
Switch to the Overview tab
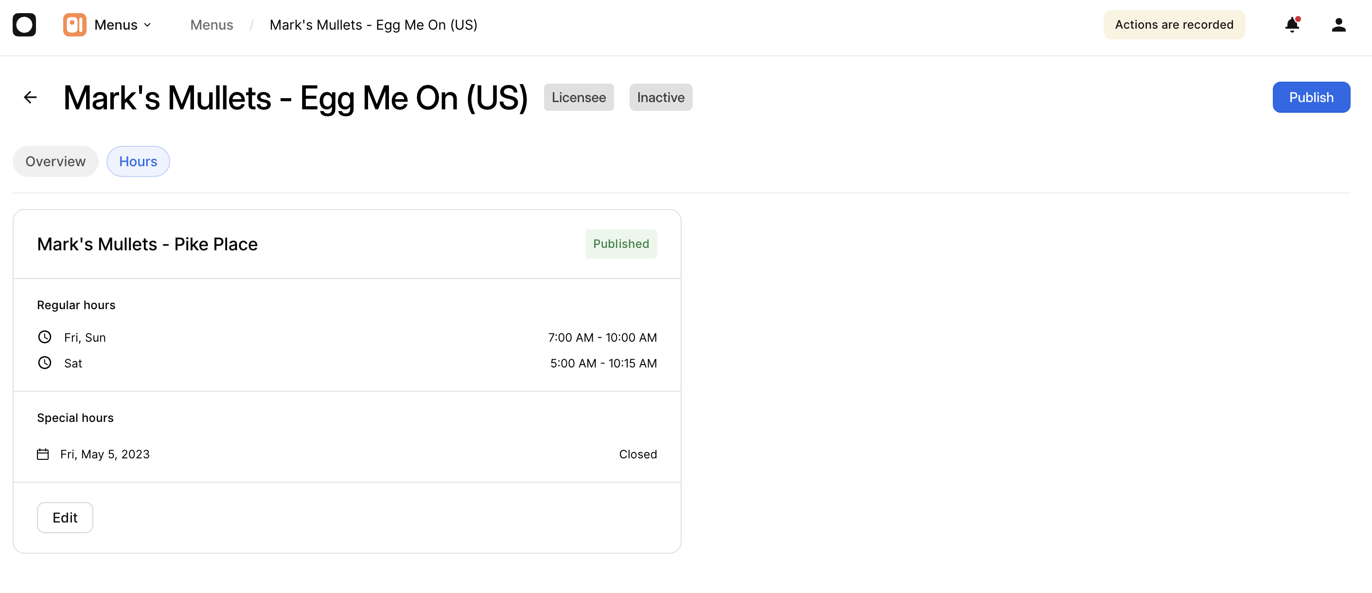55,161
